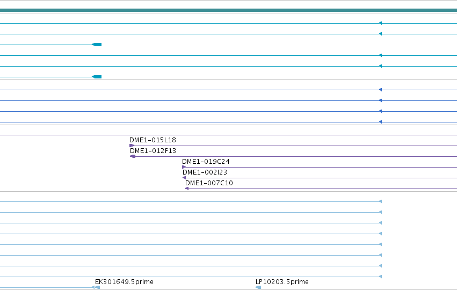Screen dimensions: 457x290
Task: Click the arrowhead end of DME1-007C10 feature
Action: pos(187,189)
